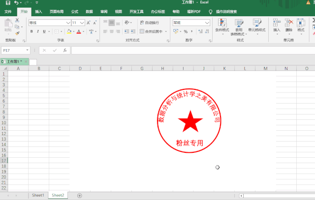Screen dimensions: 315x200
Task: Align text to the top
Action: point(105,23)
